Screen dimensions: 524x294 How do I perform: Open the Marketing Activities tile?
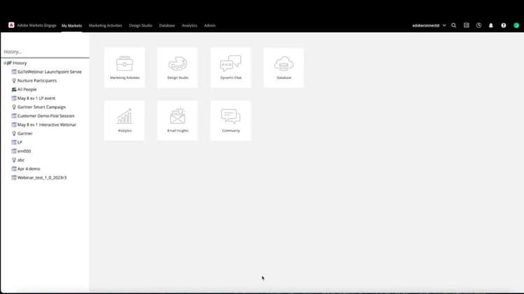click(124, 68)
